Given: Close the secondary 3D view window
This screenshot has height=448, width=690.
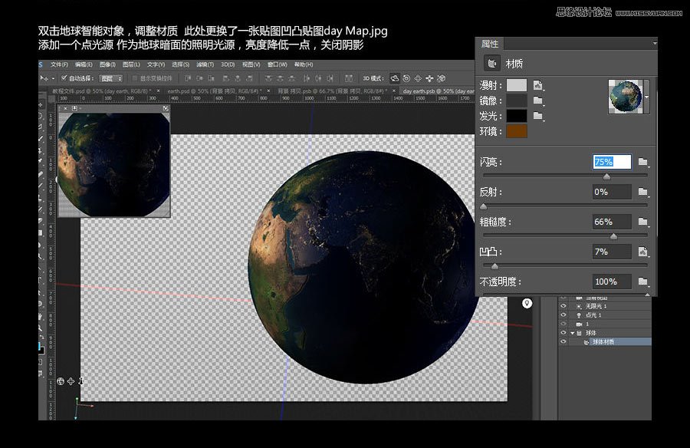Looking at the screenshot, I should coord(66,108).
